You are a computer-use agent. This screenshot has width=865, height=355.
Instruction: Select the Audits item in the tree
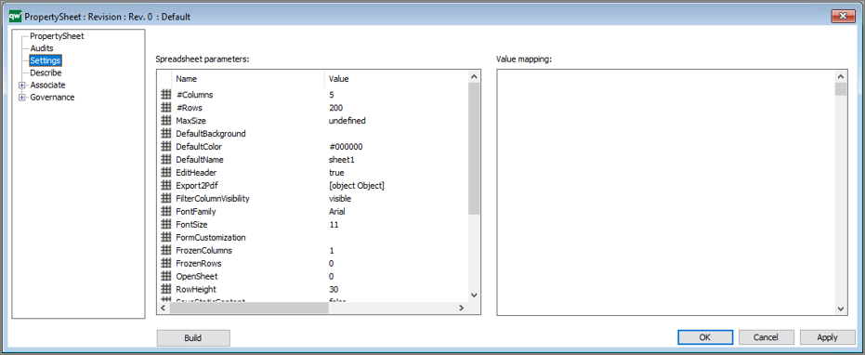pos(42,48)
